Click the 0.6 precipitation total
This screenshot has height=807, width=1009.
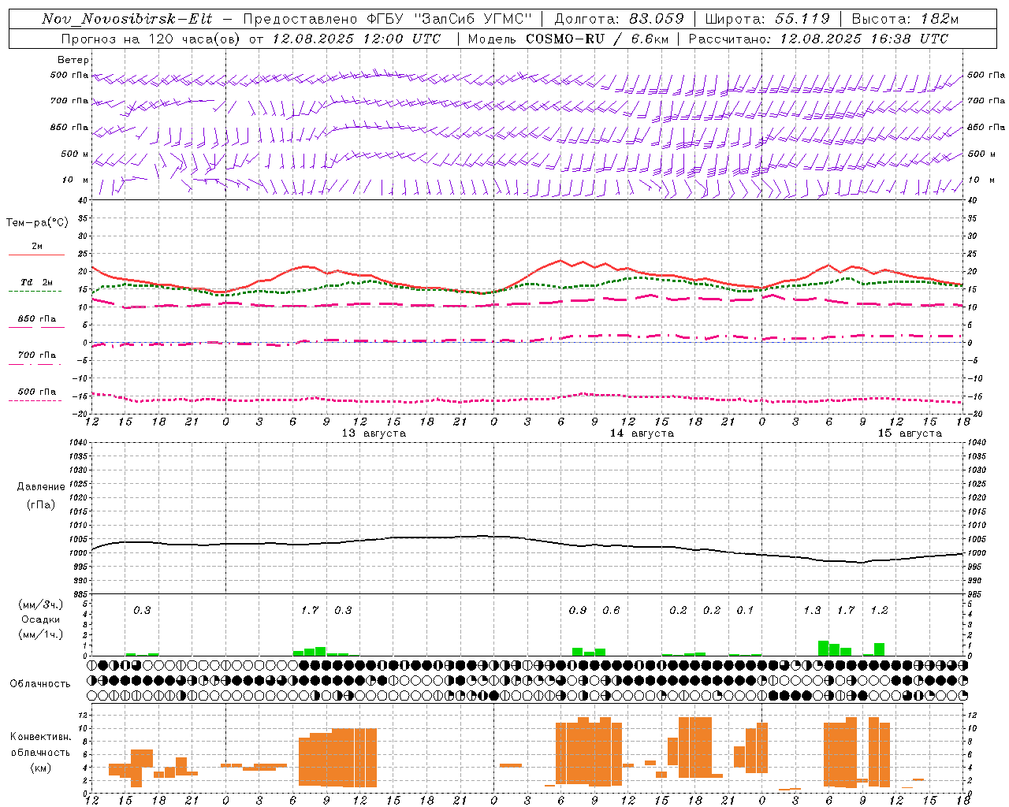611,610
